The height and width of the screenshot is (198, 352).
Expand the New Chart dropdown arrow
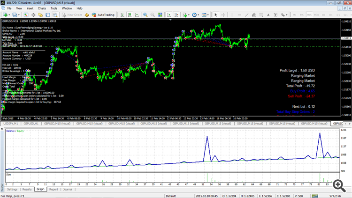(9, 15)
